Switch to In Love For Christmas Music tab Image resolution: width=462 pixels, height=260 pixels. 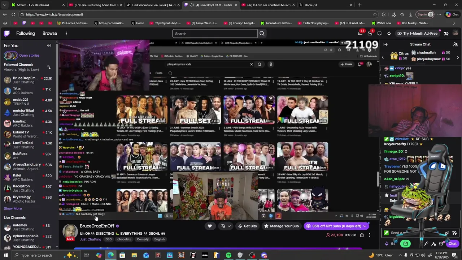[x=268, y=5]
